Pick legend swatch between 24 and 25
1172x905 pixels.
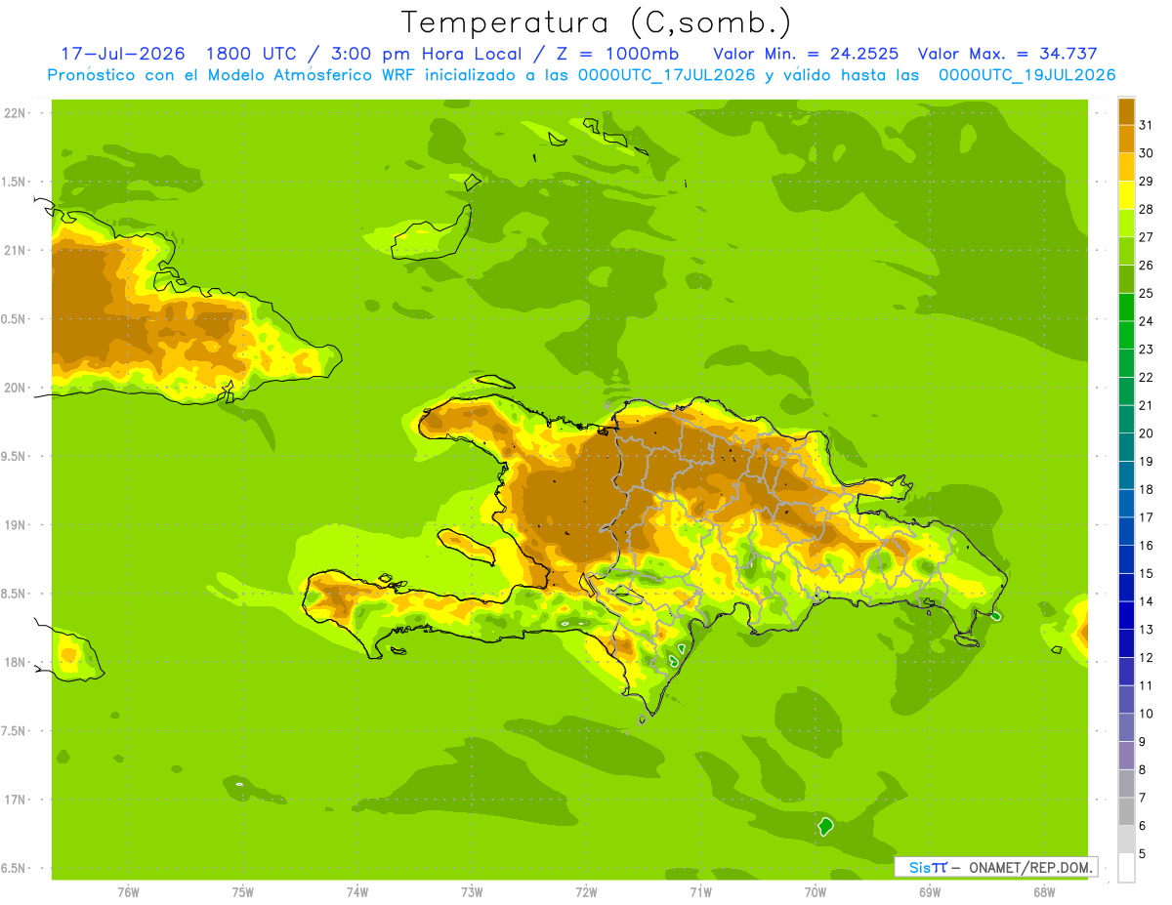pos(1126,307)
